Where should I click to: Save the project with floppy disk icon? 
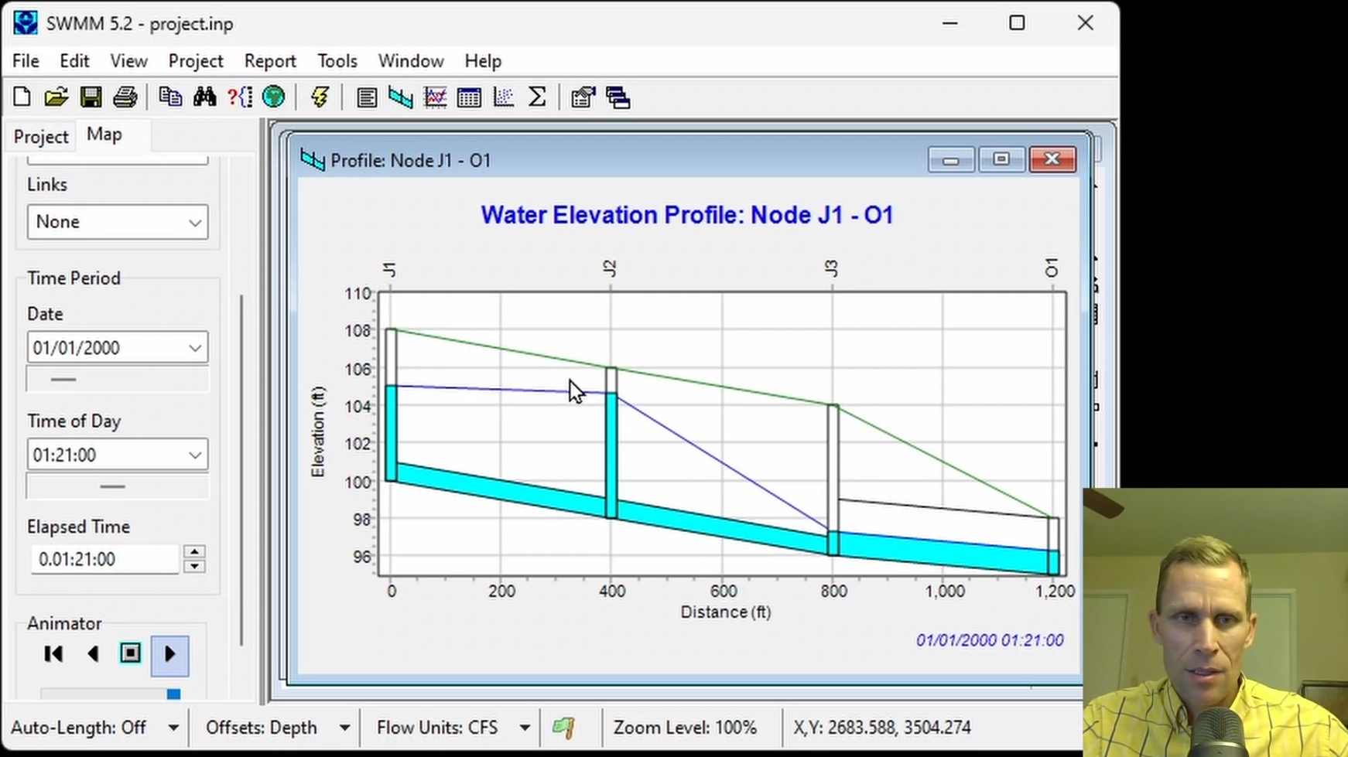point(91,97)
